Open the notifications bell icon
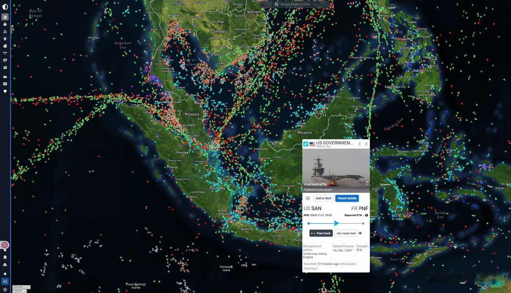This screenshot has width=511, height=293. click(x=5, y=273)
